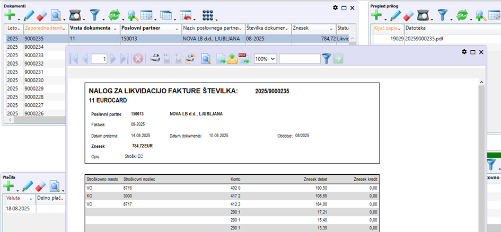Go to last page in report viewer

coord(124,59)
